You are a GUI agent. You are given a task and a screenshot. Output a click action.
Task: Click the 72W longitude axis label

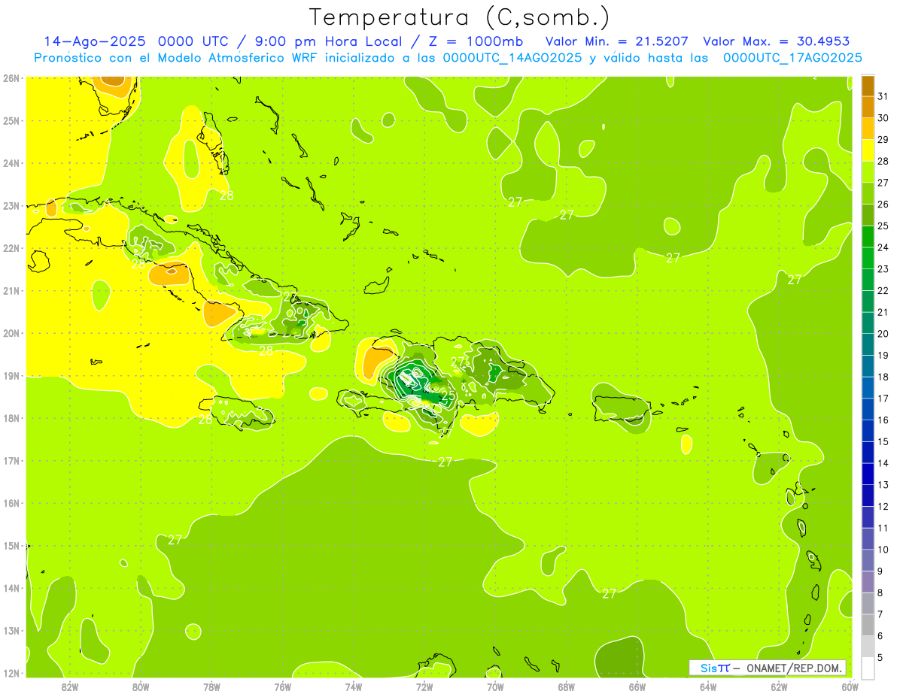point(424,686)
